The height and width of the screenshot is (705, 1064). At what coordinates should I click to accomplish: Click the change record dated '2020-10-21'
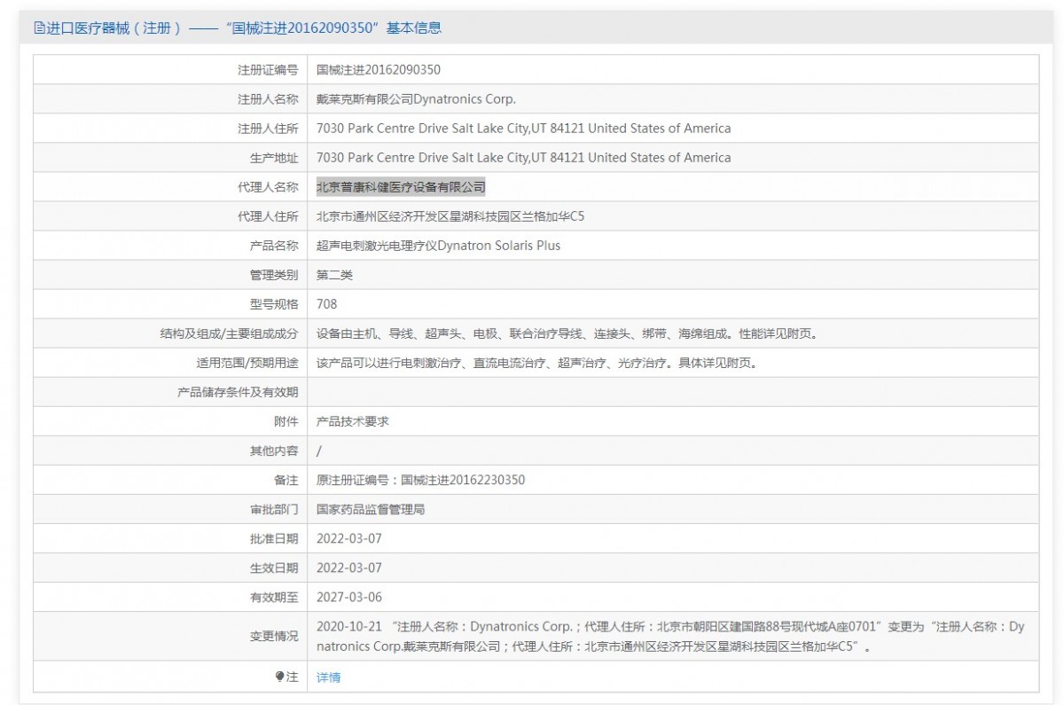coord(670,637)
